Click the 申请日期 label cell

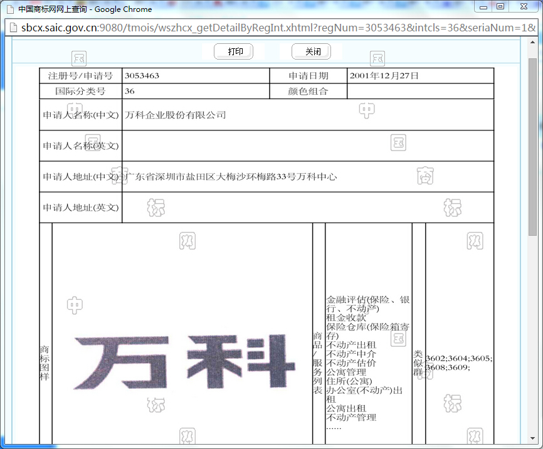pyautogui.click(x=308, y=76)
